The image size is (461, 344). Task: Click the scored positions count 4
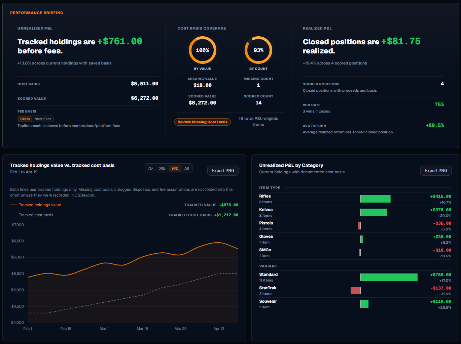442,84
